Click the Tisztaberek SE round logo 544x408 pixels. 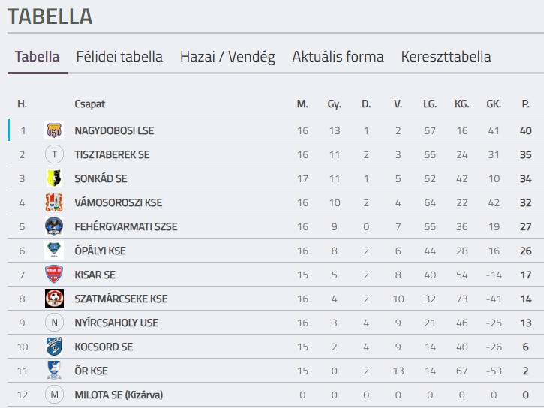click(54, 154)
